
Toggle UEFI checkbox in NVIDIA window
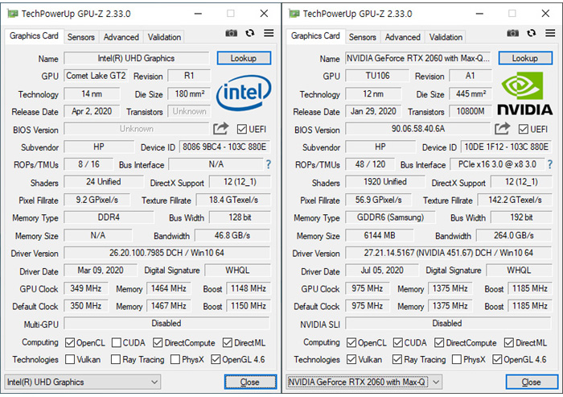pyautogui.click(x=524, y=129)
